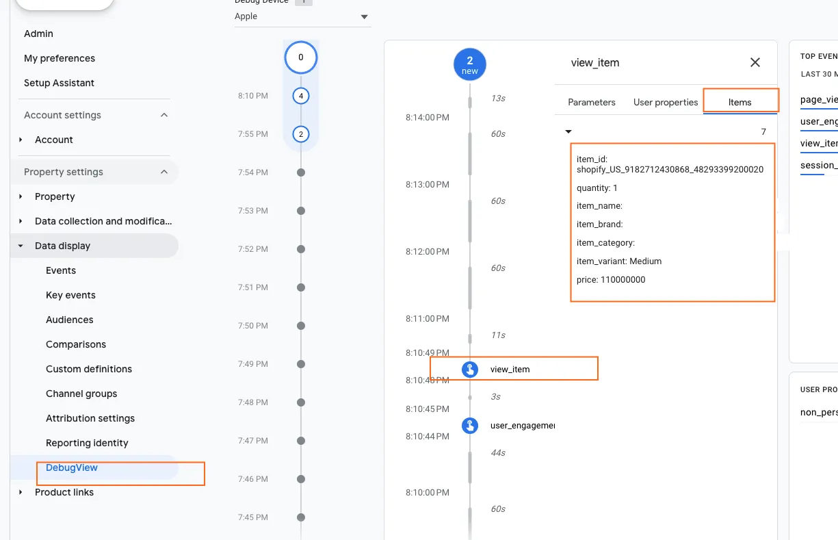Switch to the Parameters tab
The image size is (838, 540).
(592, 102)
